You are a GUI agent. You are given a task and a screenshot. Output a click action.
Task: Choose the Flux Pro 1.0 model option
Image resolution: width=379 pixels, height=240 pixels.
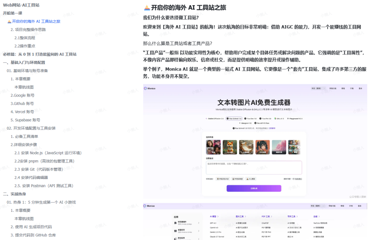pyautogui.click(x=265, y=119)
